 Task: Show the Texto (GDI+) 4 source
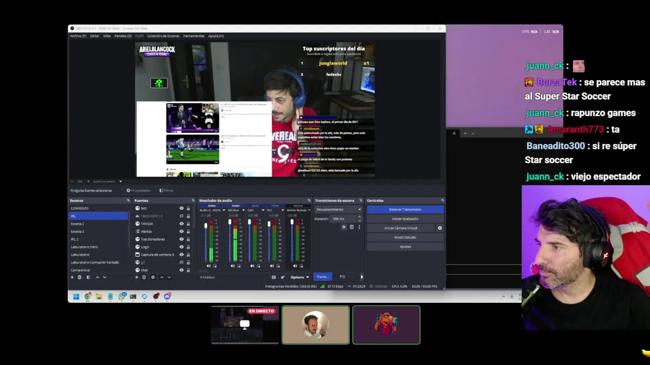[181, 216]
